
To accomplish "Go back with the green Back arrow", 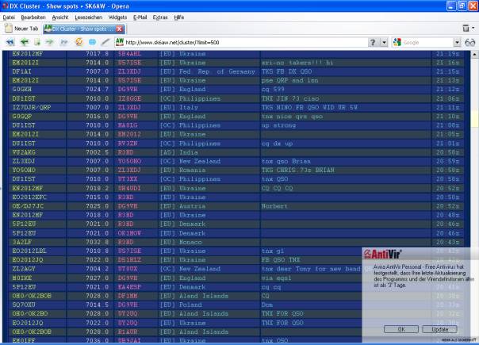I will point(25,42).
